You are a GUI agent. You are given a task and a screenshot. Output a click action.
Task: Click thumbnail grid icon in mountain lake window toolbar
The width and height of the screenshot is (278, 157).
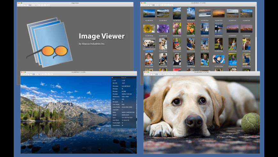point(34,74)
